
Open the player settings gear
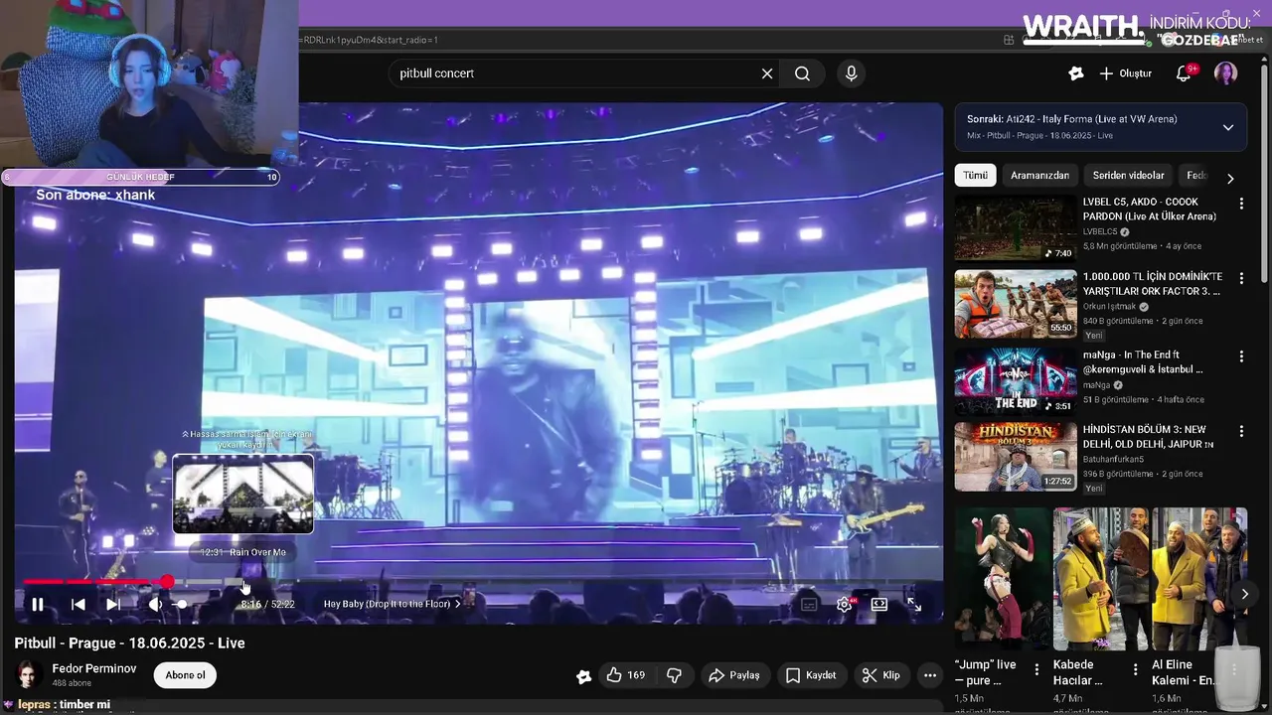tap(844, 604)
